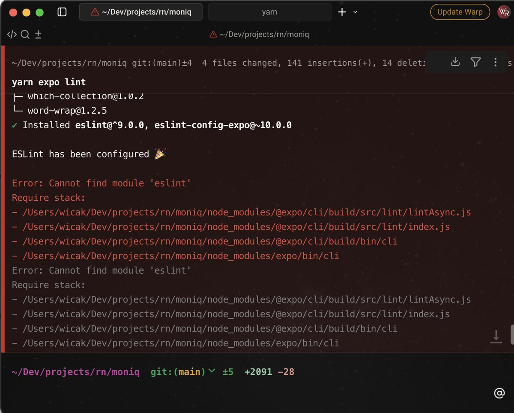Click the red "Error: Cannot find module 'eslint'"
Viewport: 514px width, 413px height.
tap(101, 183)
